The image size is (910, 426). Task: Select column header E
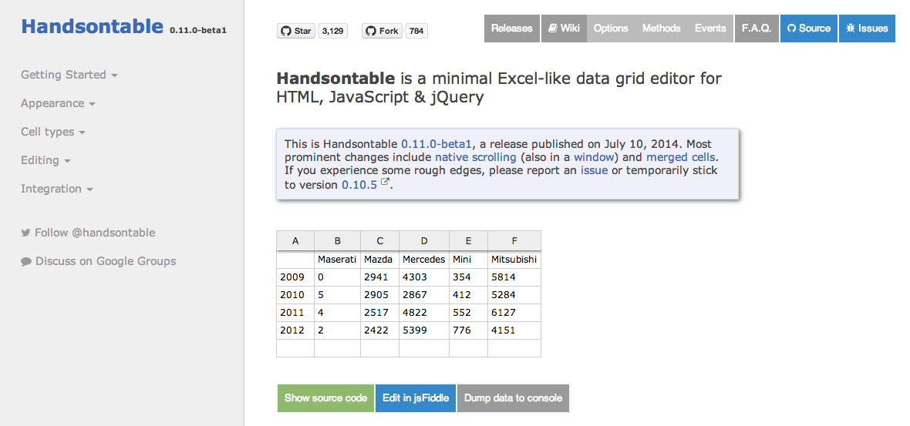click(468, 241)
